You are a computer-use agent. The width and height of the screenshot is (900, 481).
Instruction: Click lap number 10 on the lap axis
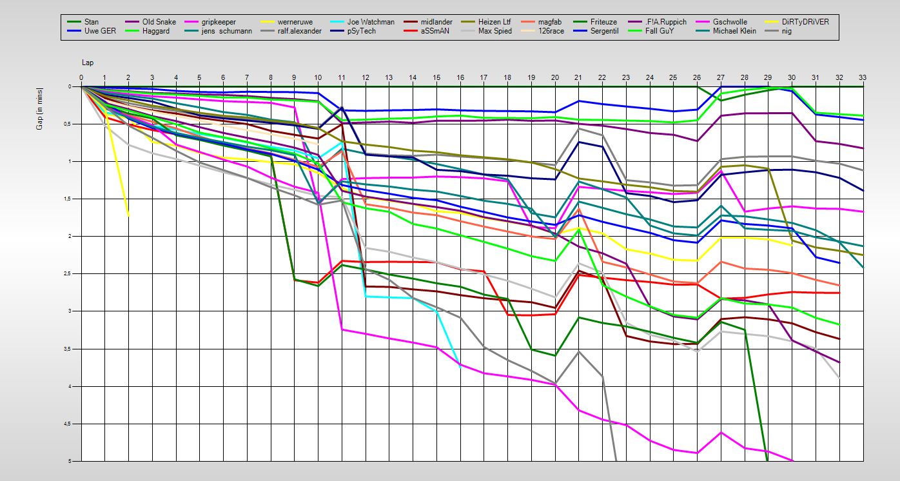(318, 77)
